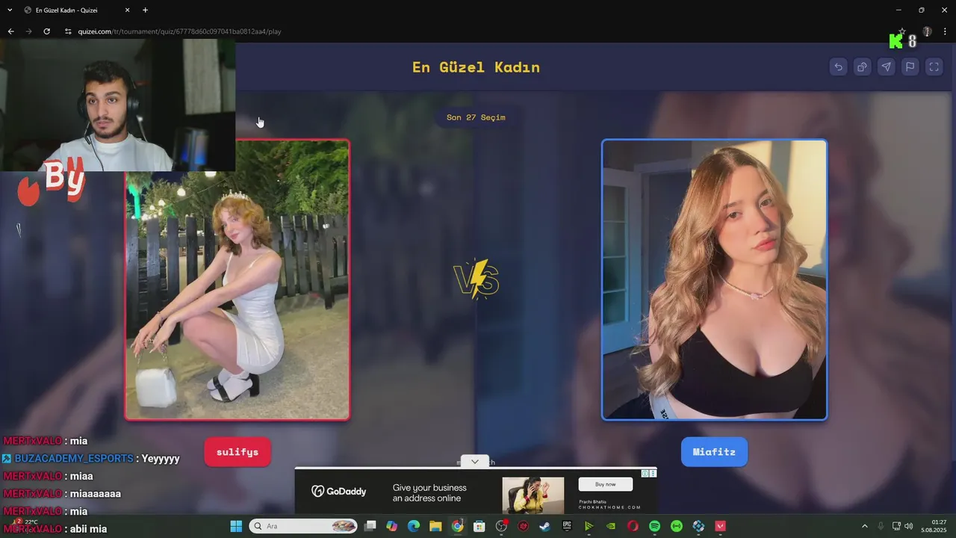Image resolution: width=956 pixels, height=538 pixels.
Task: Click the quizei.com address bar
Action: [478, 31]
